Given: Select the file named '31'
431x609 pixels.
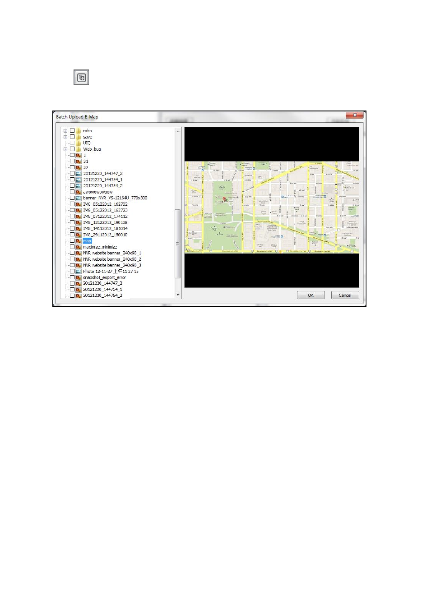Looking at the screenshot, I should [86, 161].
